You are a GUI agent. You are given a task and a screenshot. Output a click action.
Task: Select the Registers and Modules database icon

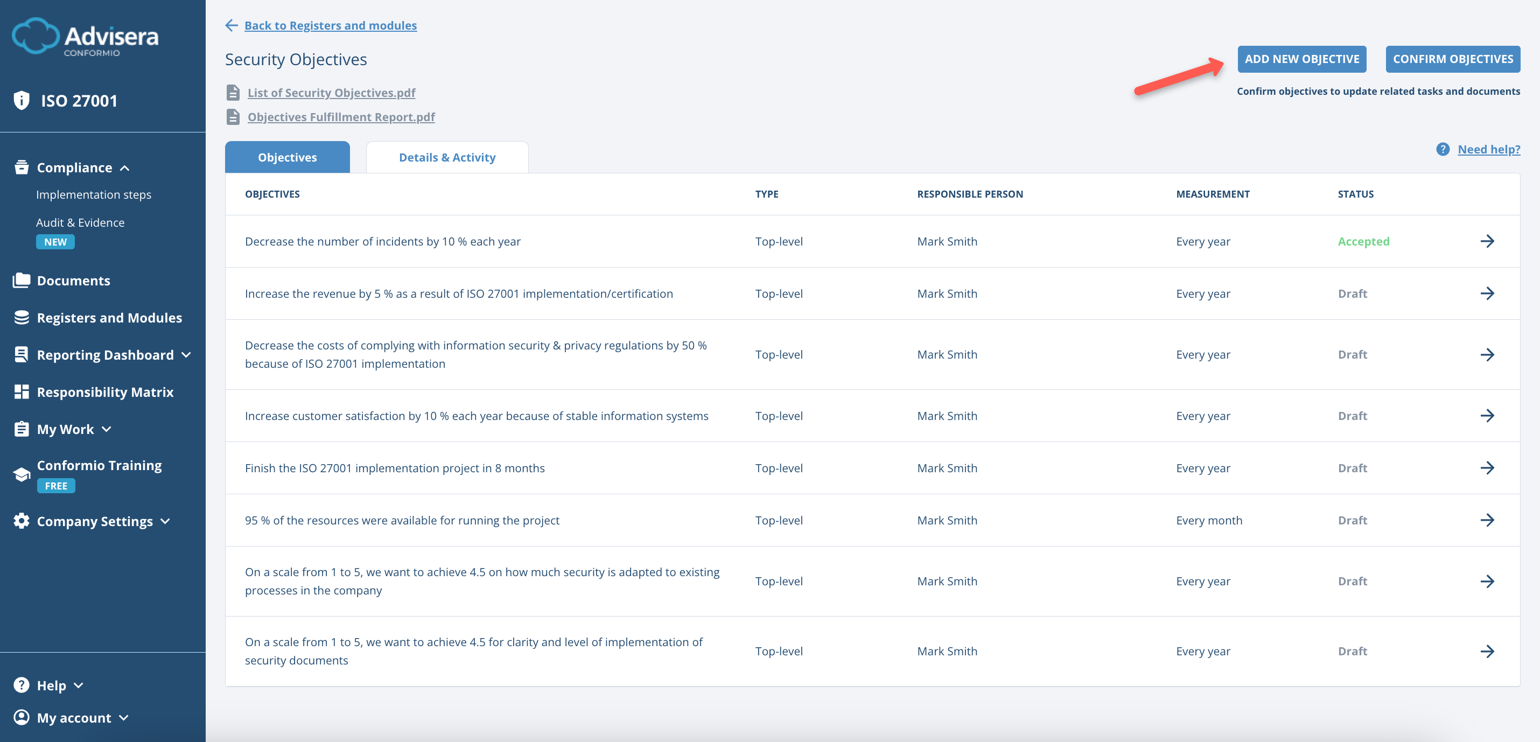[22, 318]
